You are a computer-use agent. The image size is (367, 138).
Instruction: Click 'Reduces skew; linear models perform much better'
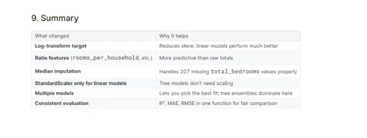[219, 46]
